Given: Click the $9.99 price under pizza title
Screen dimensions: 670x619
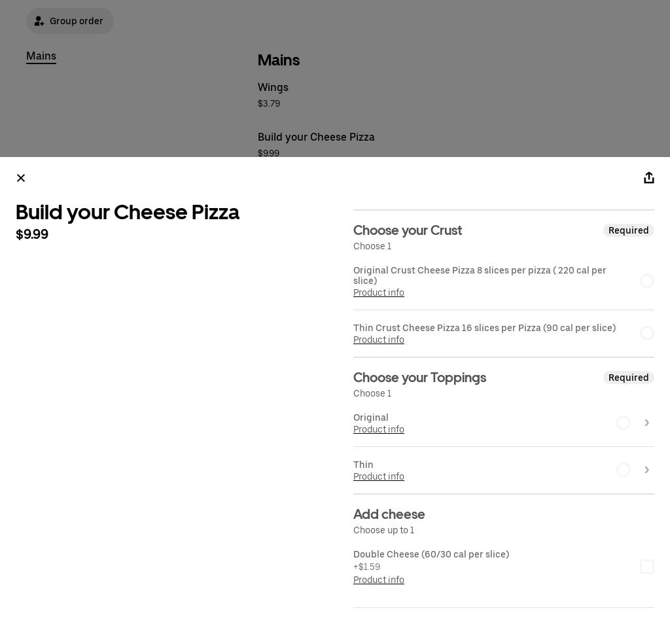Looking at the screenshot, I should point(31,234).
